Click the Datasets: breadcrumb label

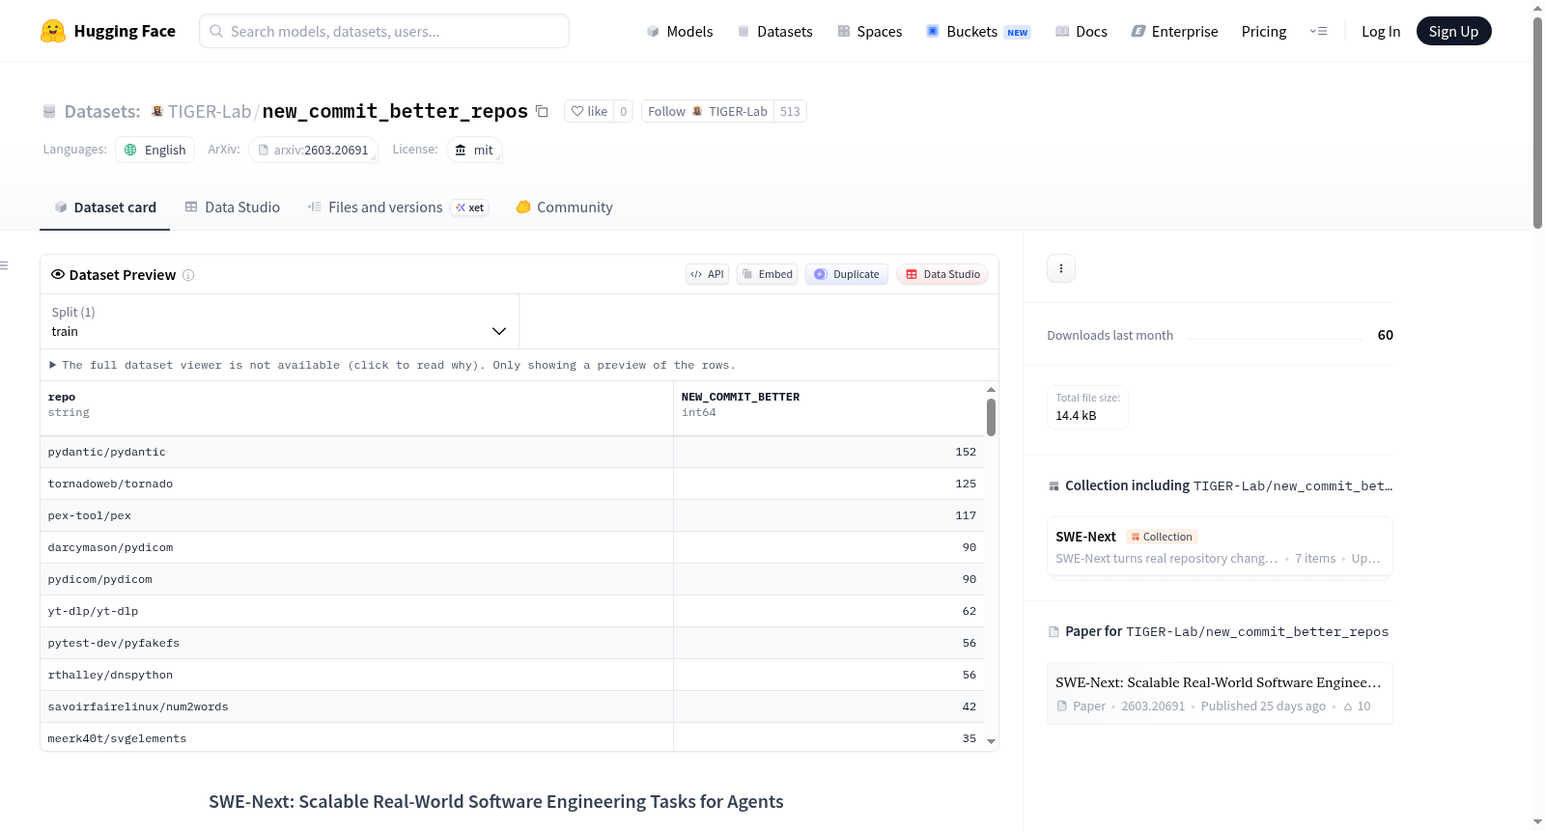click(x=102, y=111)
